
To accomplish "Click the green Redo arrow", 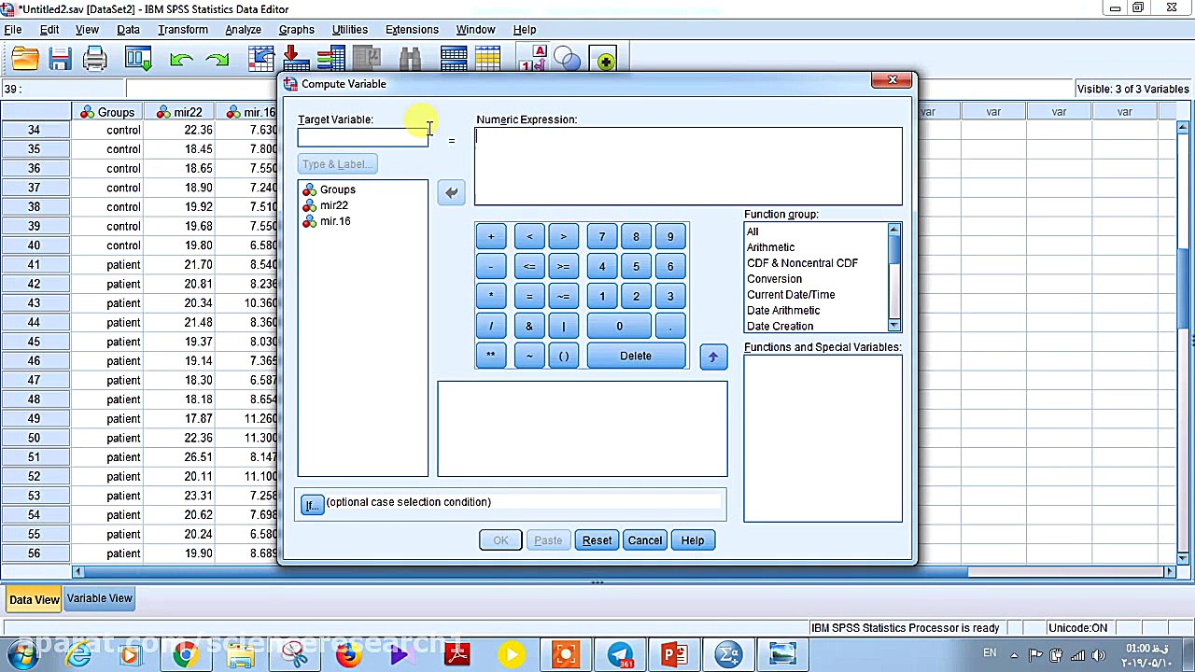I will click(218, 61).
